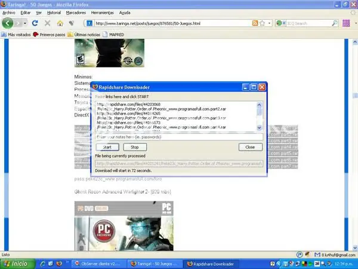Go to the Home page icon

(x=60, y=23)
